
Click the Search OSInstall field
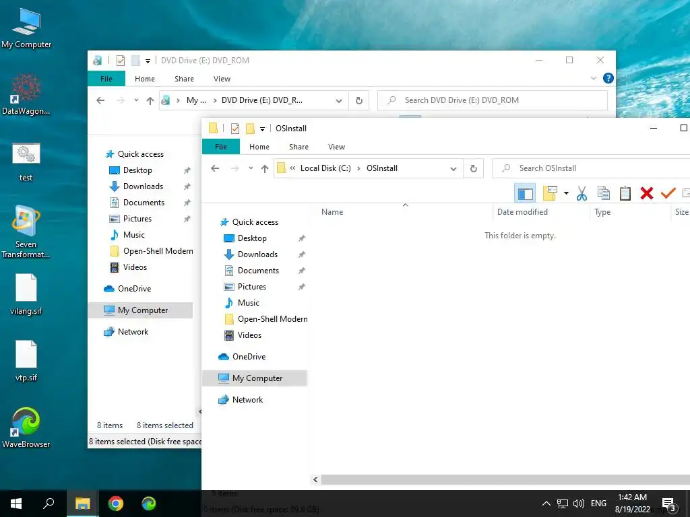[591, 168]
